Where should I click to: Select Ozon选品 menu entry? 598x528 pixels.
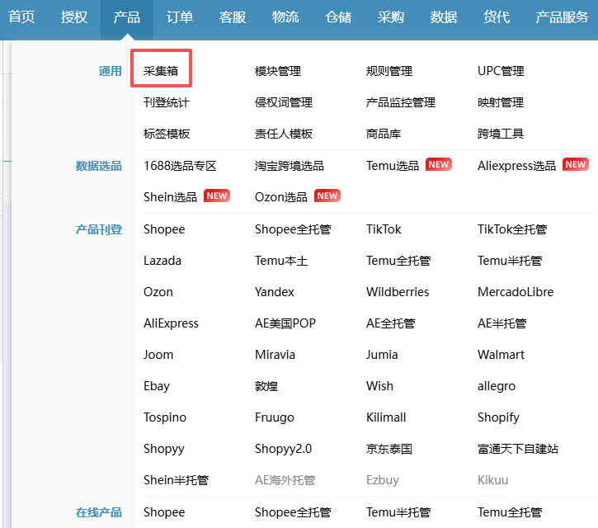280,196
